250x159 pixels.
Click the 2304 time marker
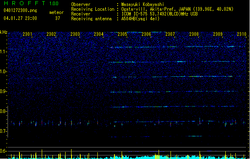[x=99, y=34]
